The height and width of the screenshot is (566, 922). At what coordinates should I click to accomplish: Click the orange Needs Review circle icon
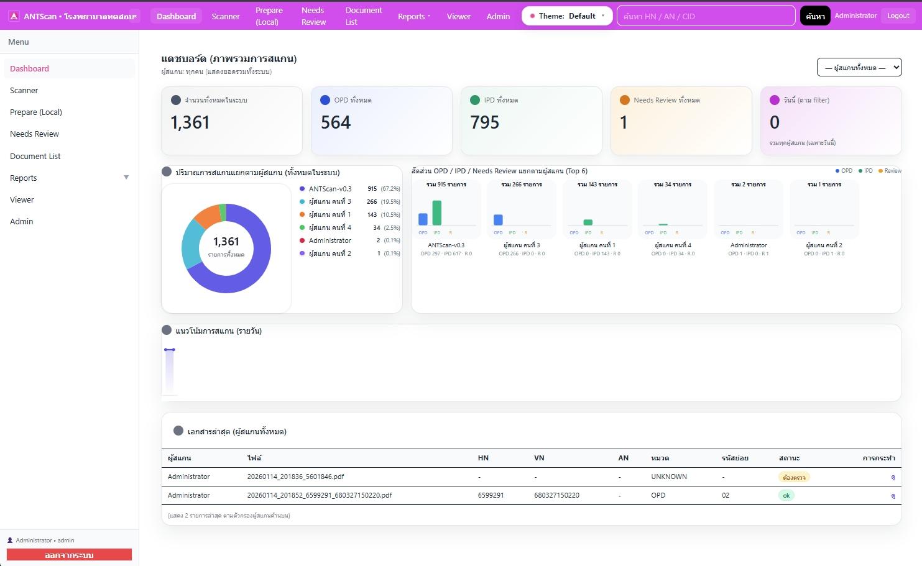click(624, 99)
